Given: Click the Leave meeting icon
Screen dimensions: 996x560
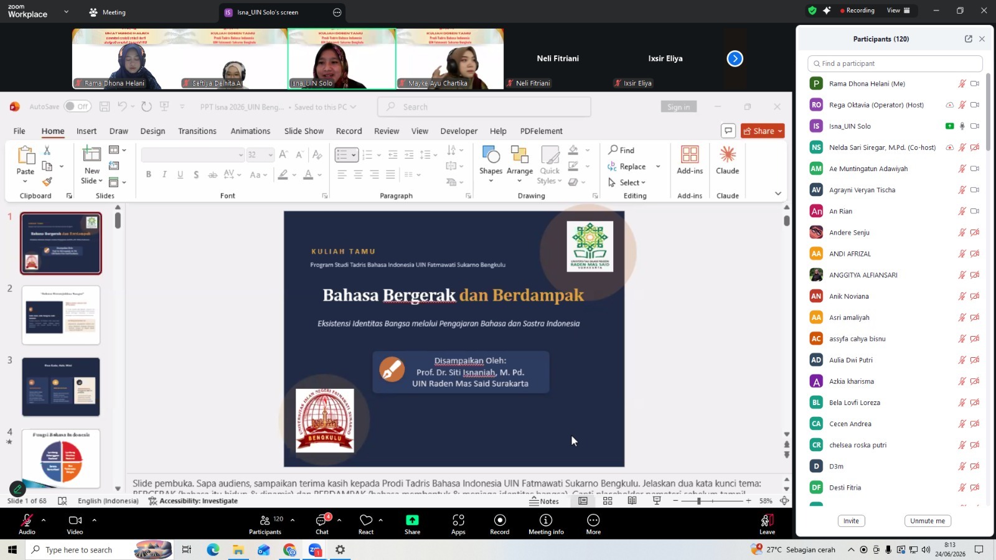Looking at the screenshot, I should pos(767,520).
